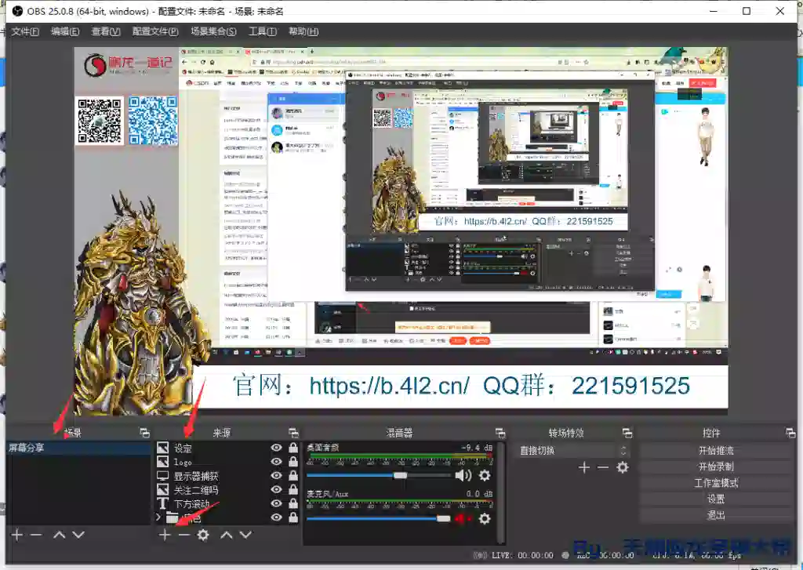The width and height of the screenshot is (803, 570).
Task: Undock the 控件 panel using its float icon
Action: [x=790, y=433]
